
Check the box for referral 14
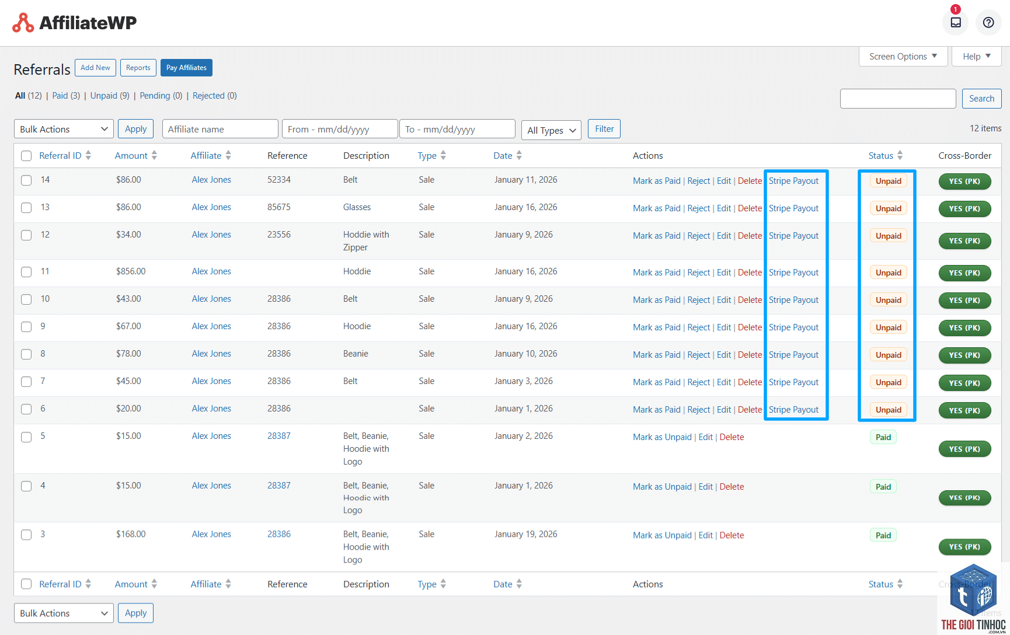coord(26,180)
